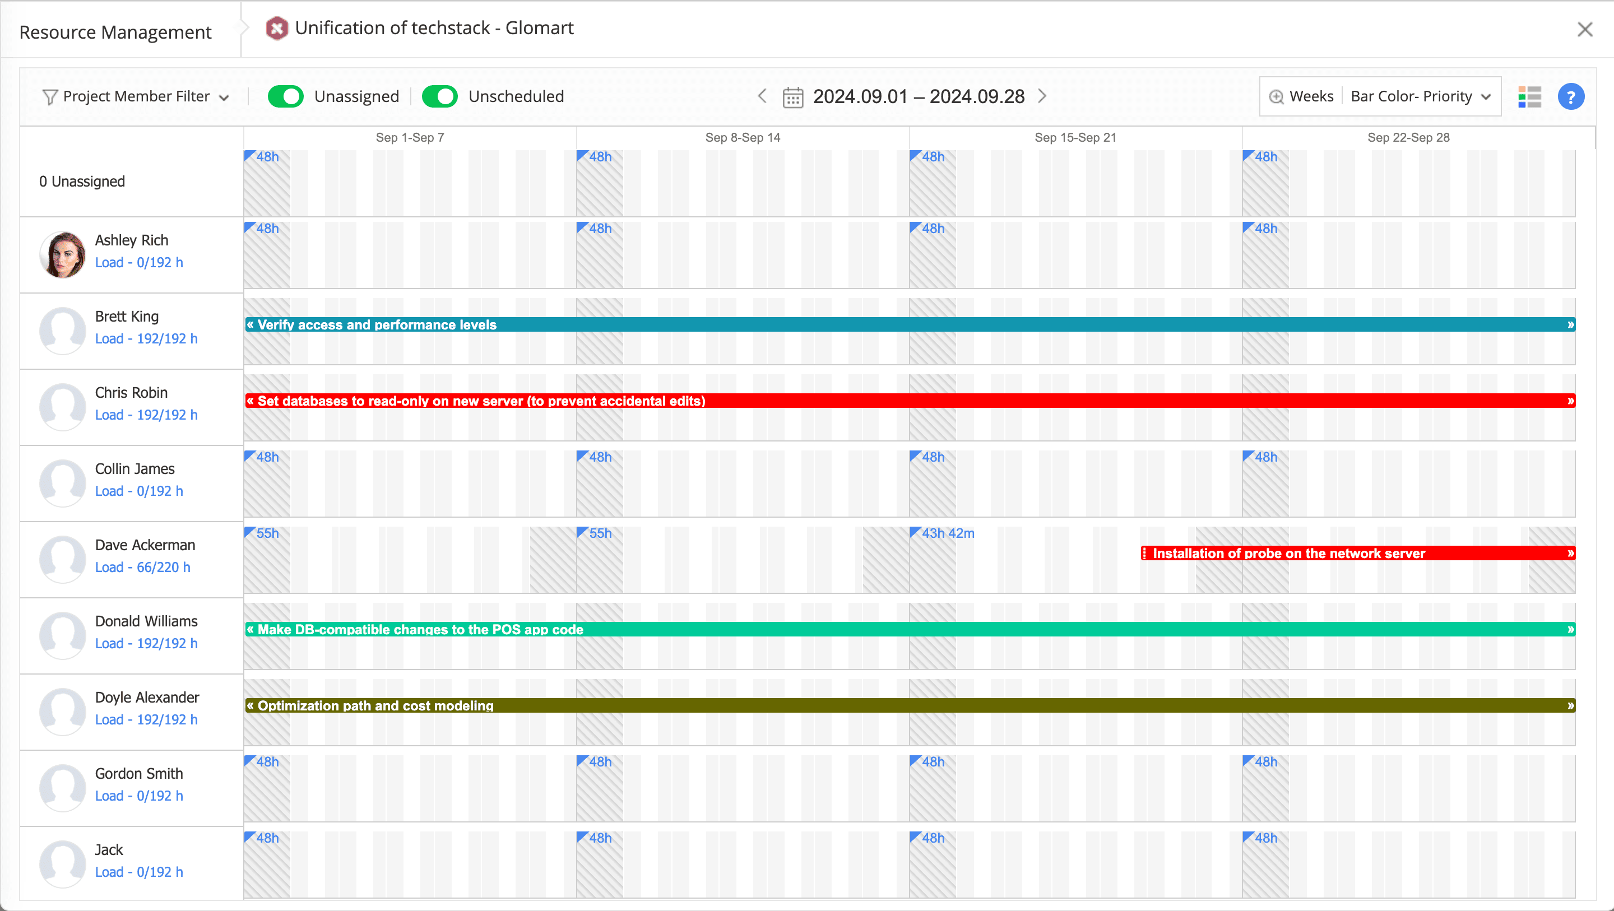Viewport: 1614px width, 911px height.
Task: Click the color legend list icon
Action: coord(1529,97)
